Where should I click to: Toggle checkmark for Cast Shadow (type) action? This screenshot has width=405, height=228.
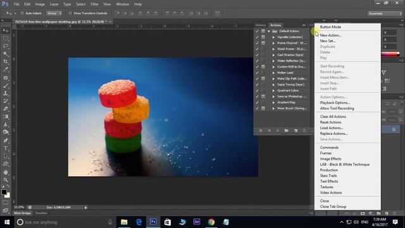(257, 55)
